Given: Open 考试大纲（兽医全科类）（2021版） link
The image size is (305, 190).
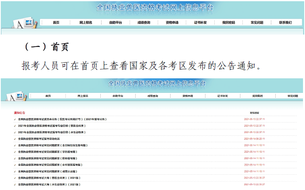Looking at the screenshot, I should pyautogui.click(x=49, y=178).
